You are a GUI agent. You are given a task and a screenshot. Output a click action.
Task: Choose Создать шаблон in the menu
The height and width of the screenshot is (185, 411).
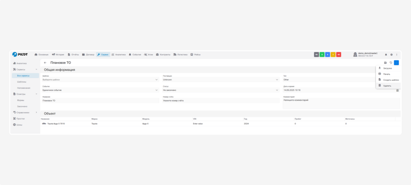point(391,80)
